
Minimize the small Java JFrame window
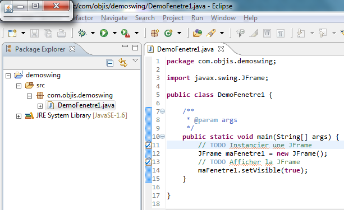point(20,6)
